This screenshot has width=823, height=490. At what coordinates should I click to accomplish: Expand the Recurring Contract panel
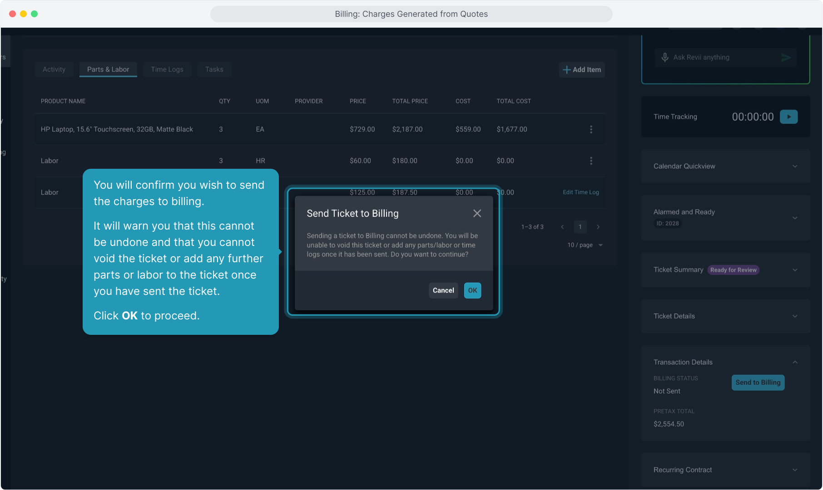tap(795, 470)
